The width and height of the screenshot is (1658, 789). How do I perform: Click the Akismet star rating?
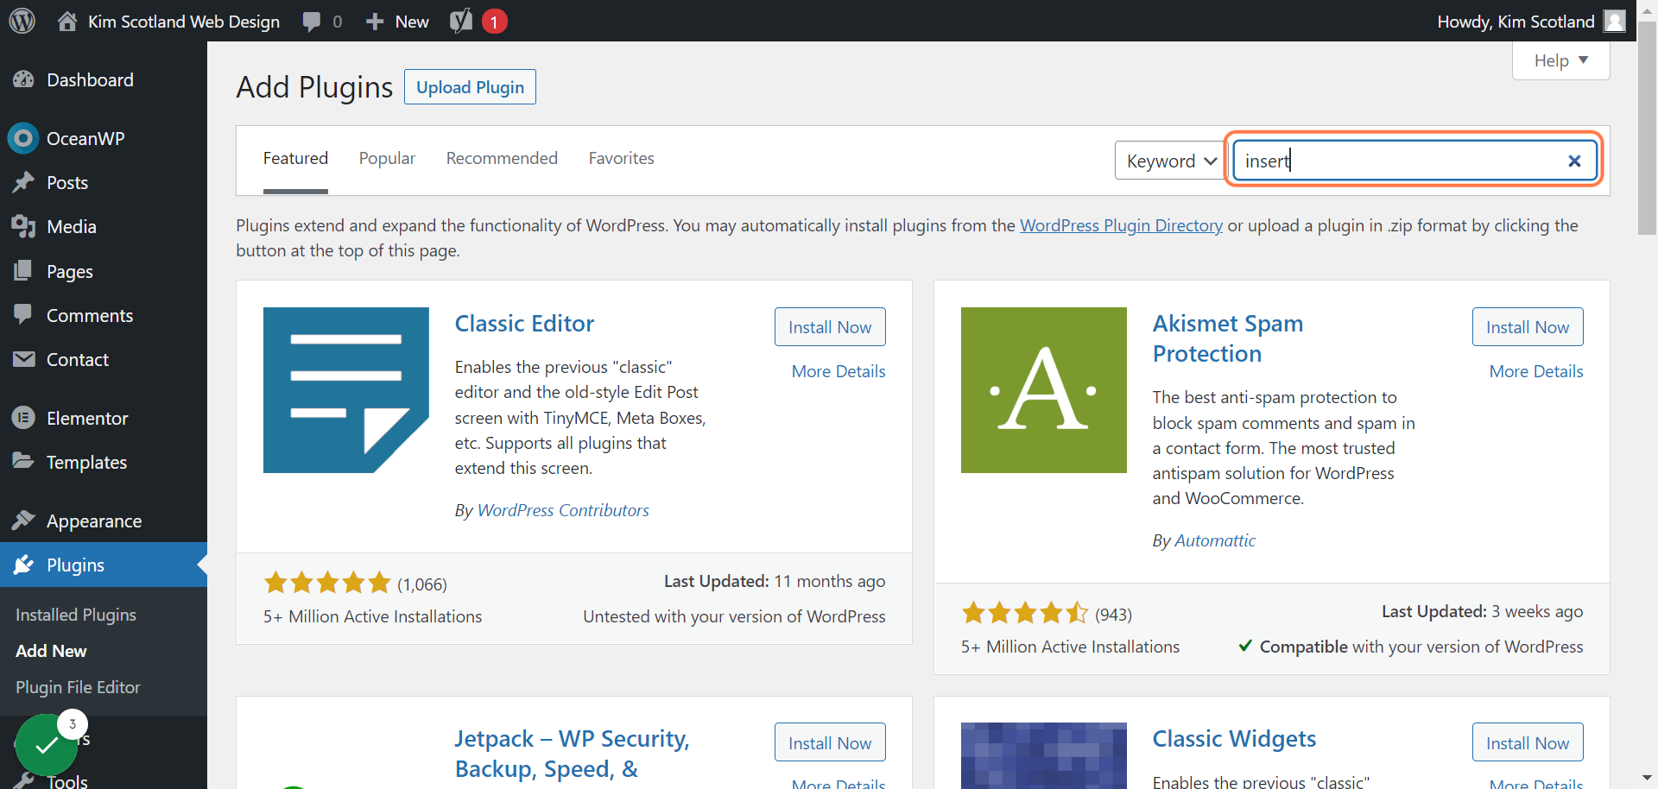(1025, 613)
